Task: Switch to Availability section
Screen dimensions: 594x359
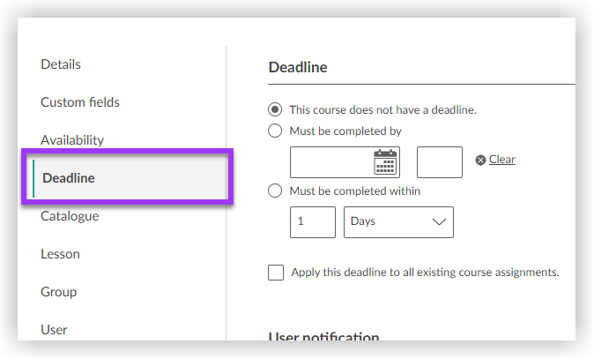Action: (x=72, y=140)
